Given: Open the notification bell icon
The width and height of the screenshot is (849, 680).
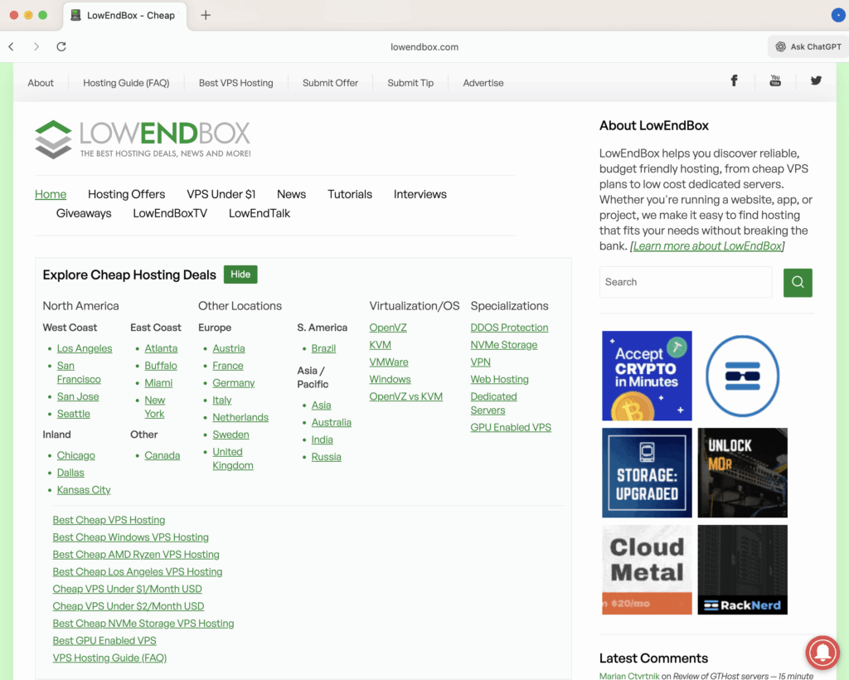Looking at the screenshot, I should (x=822, y=653).
